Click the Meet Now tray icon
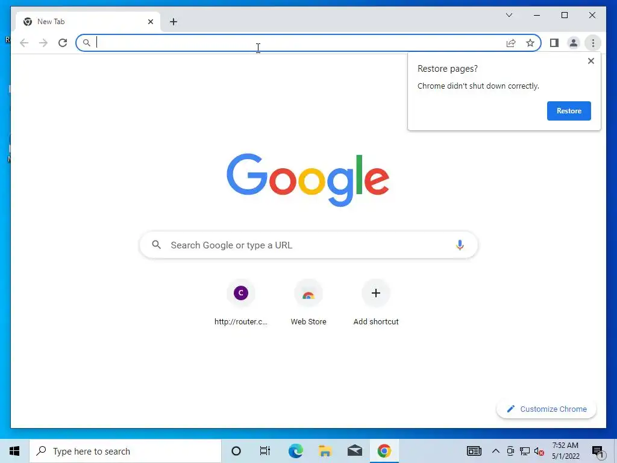617x463 pixels. point(510,451)
